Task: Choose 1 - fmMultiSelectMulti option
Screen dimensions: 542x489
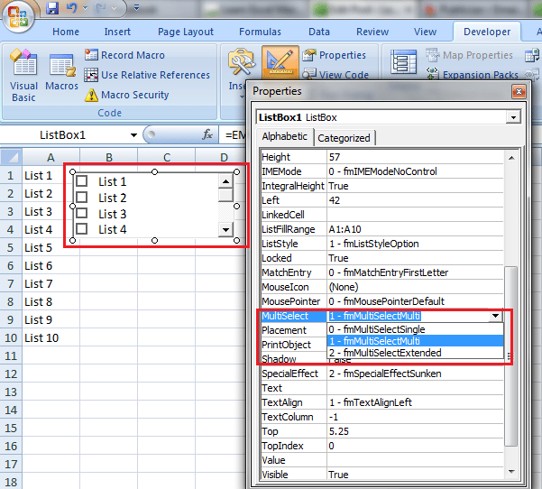Action: [x=415, y=341]
